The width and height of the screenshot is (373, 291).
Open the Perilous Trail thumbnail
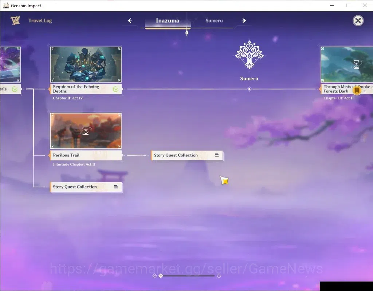(x=86, y=131)
